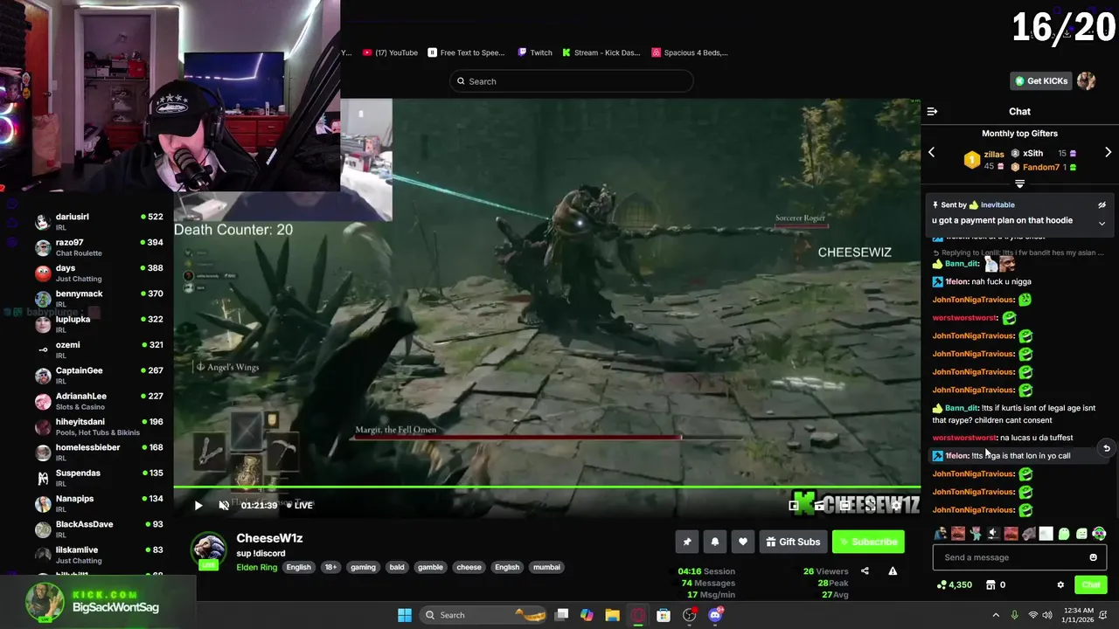Open the YouTube bookmark
This screenshot has width=1119, height=629.
click(x=390, y=52)
